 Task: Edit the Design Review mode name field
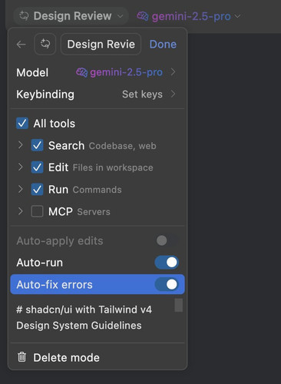pyautogui.click(x=101, y=44)
